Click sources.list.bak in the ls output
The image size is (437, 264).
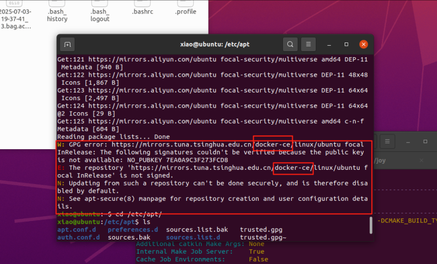(x=197, y=230)
